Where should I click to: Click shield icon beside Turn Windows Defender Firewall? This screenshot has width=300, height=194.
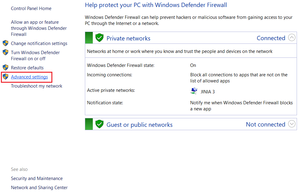click(5, 52)
